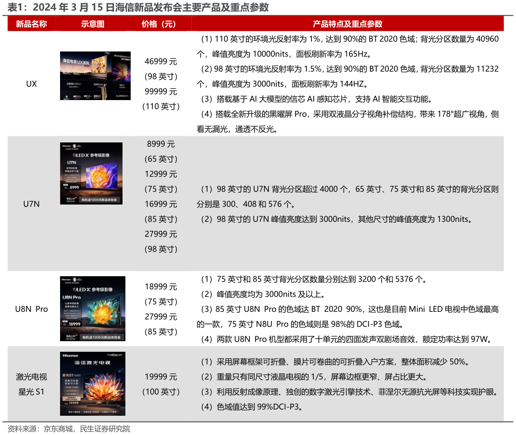Click the line 峰值亮度为 10000nits，面板刷新率为 165Hz

click(284, 54)
